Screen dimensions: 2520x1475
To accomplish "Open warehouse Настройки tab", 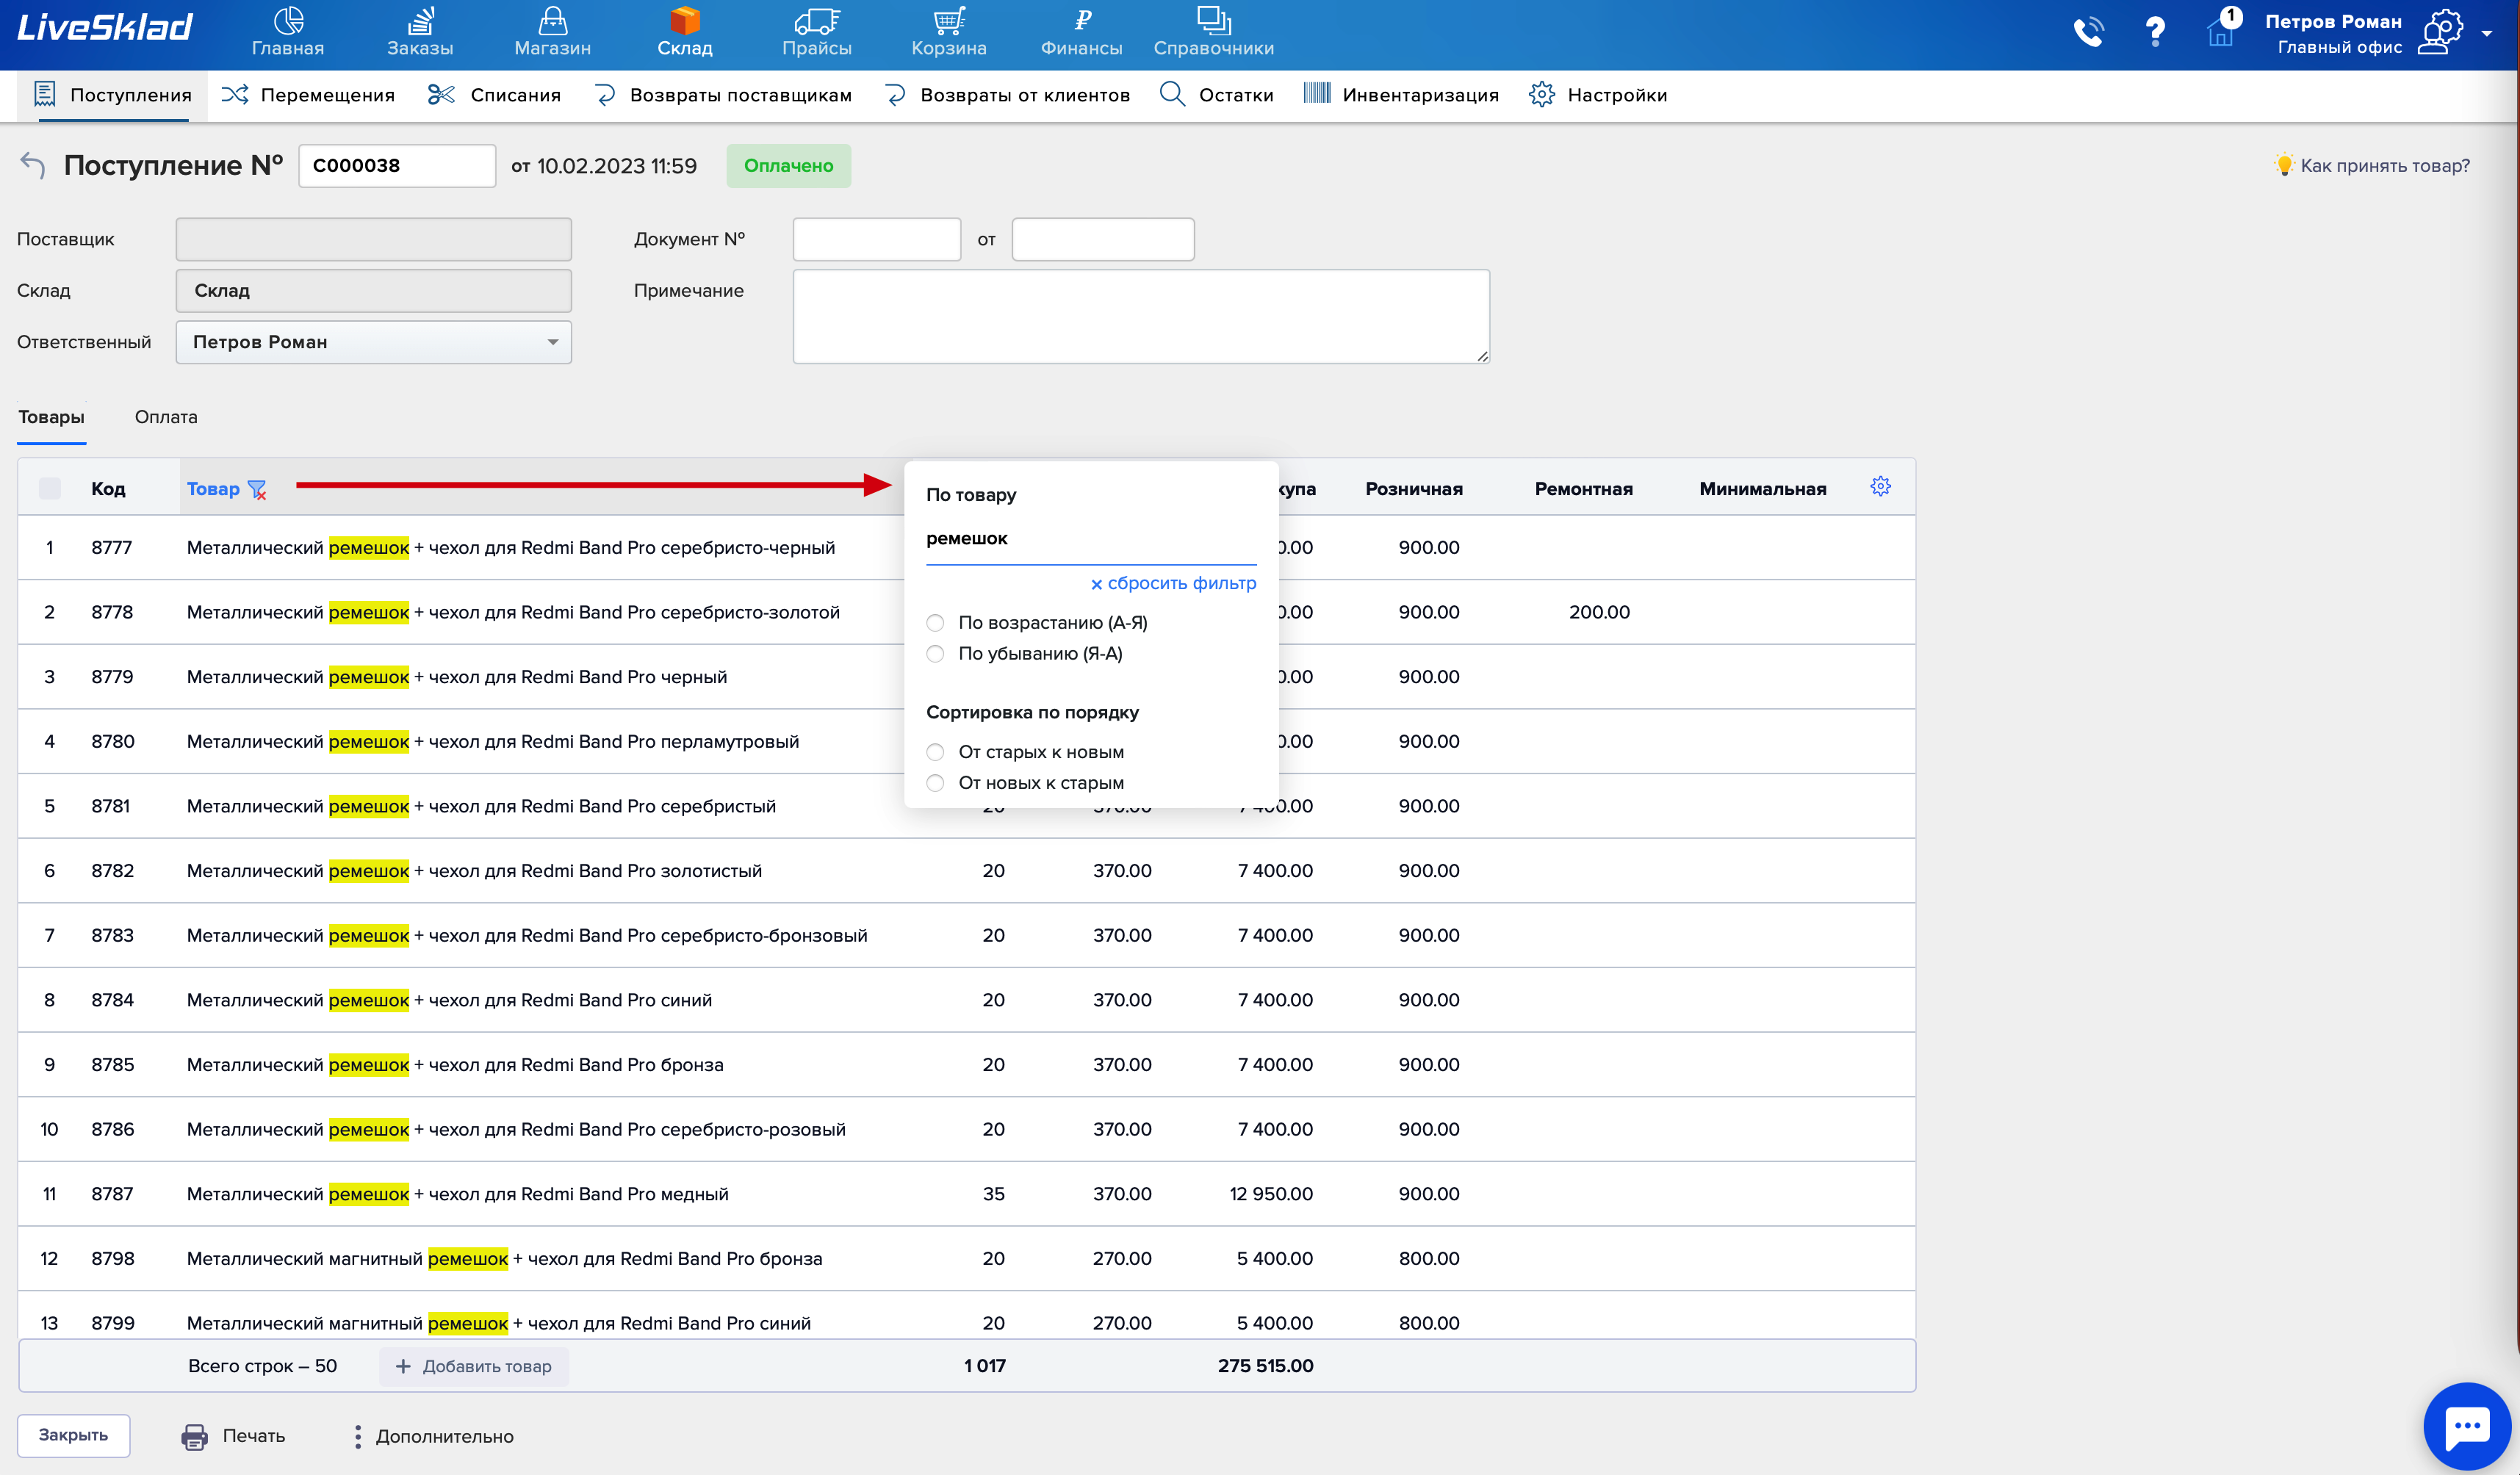I will click(1598, 95).
